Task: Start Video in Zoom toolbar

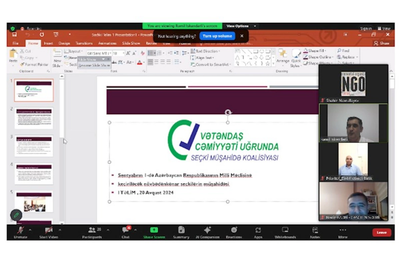Action: click(x=49, y=232)
